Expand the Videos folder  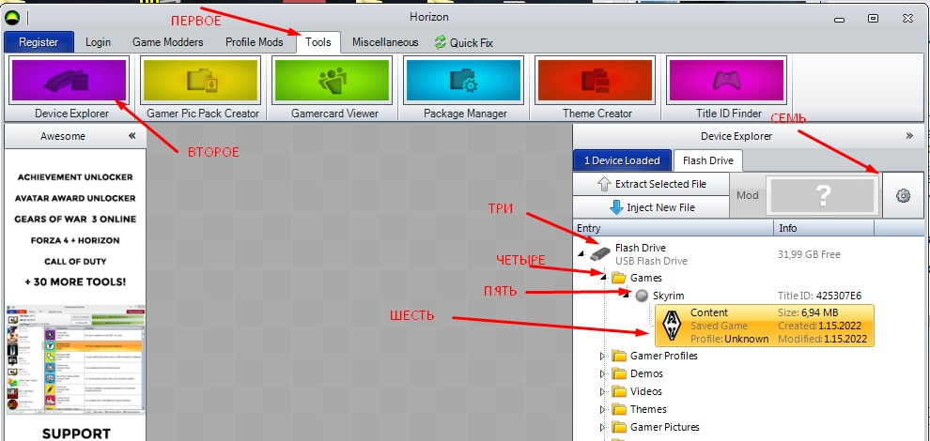click(x=603, y=391)
